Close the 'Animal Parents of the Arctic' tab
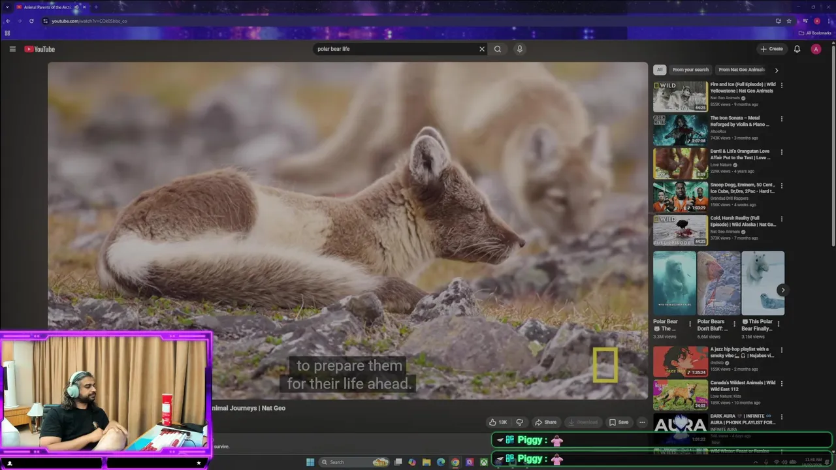The height and width of the screenshot is (470, 836). 84,7
